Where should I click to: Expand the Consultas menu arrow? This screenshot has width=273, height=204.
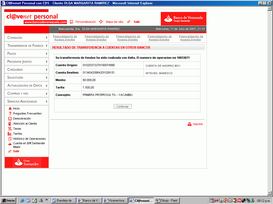point(46,37)
